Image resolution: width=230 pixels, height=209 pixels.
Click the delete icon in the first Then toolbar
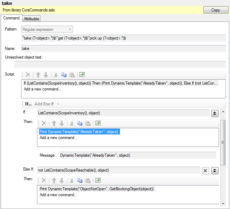click(44, 123)
